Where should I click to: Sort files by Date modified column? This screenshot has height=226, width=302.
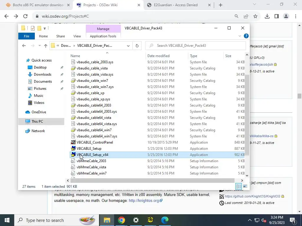coord(158,56)
